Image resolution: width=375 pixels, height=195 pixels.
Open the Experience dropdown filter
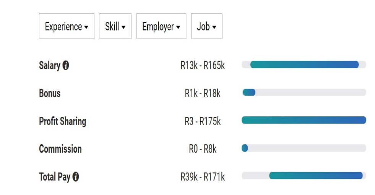click(67, 26)
